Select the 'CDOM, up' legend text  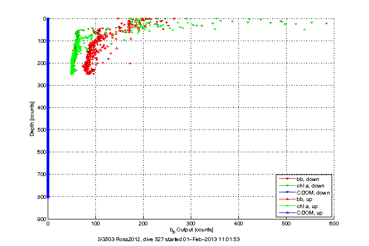(x=310, y=214)
